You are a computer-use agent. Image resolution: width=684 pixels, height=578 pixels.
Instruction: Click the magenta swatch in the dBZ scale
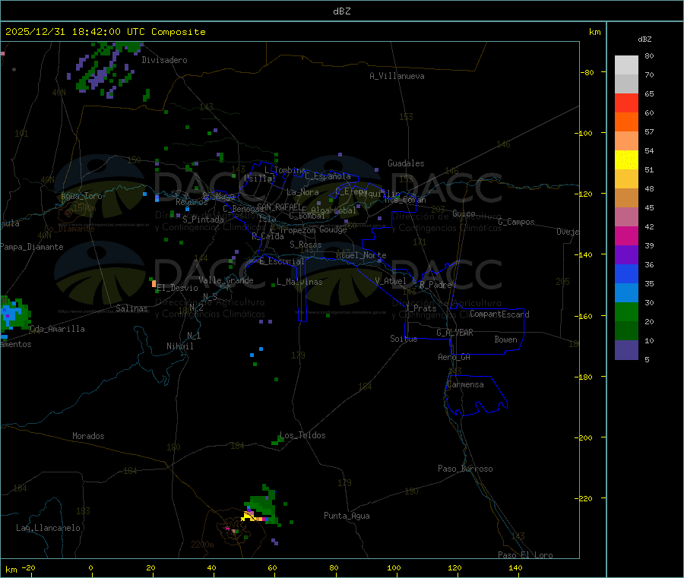pos(626,235)
